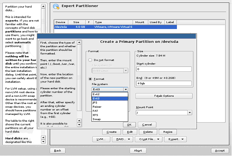
Task: Sort table by Size column header
Action: (76, 22)
